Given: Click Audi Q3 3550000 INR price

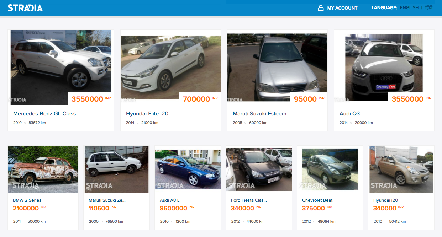Looking at the screenshot, I should point(411,99).
